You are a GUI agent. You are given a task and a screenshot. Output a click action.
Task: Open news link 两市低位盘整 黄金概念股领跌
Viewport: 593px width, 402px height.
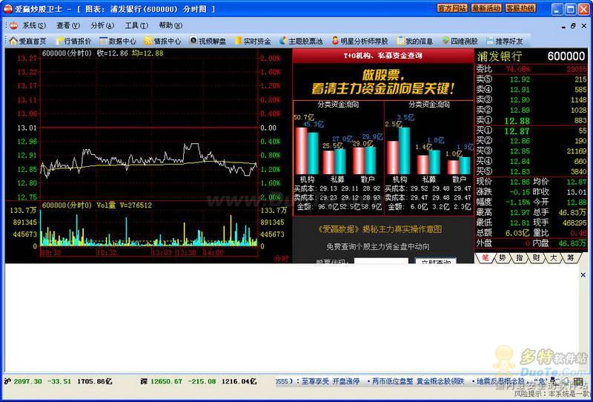pyautogui.click(x=418, y=381)
